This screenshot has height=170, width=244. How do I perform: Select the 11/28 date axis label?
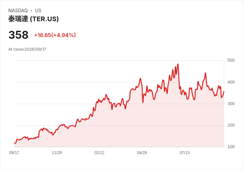pos(57,153)
